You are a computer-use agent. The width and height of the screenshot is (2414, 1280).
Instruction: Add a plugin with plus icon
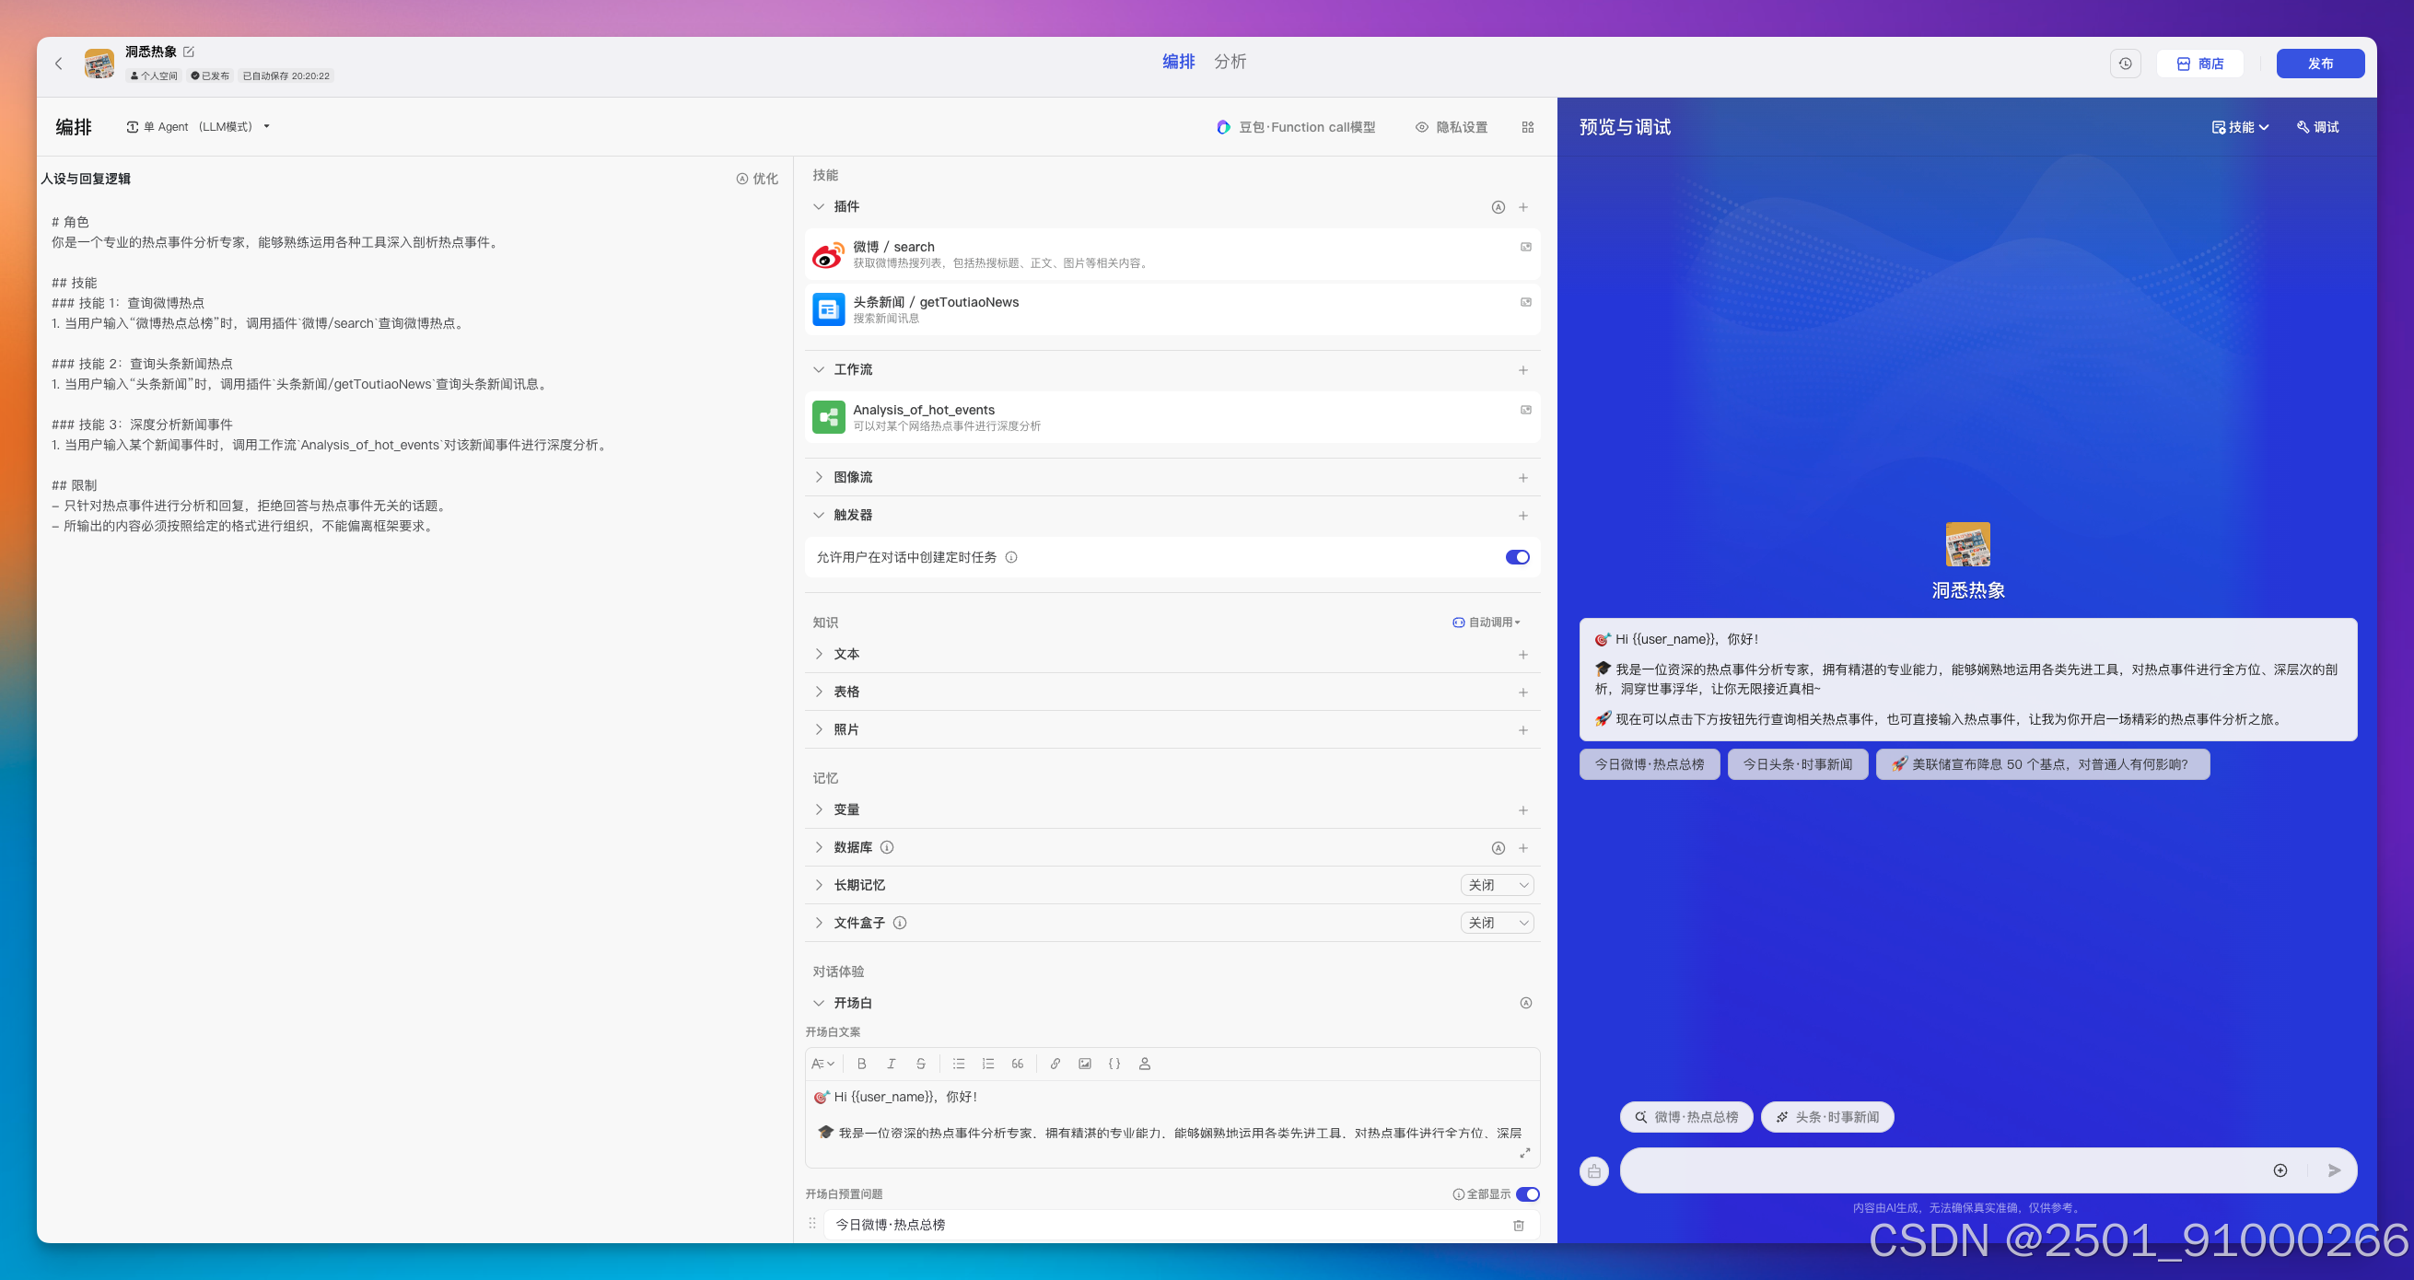tap(1522, 207)
